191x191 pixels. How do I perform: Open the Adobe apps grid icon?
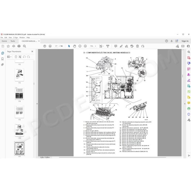pos(177,41)
